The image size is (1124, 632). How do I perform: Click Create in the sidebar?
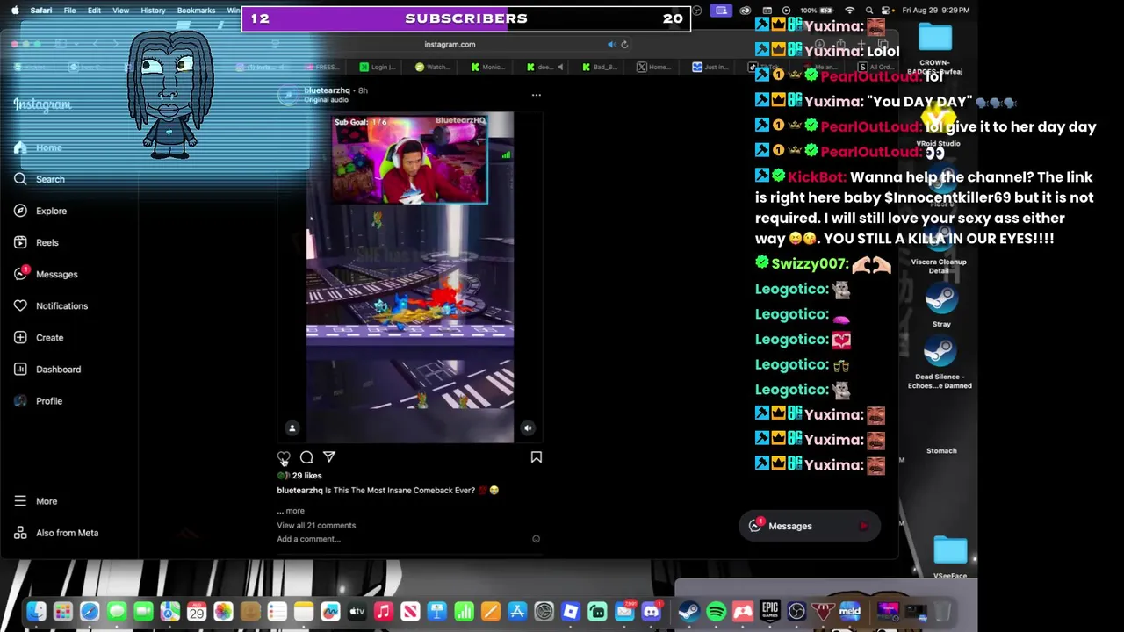[x=39, y=337]
